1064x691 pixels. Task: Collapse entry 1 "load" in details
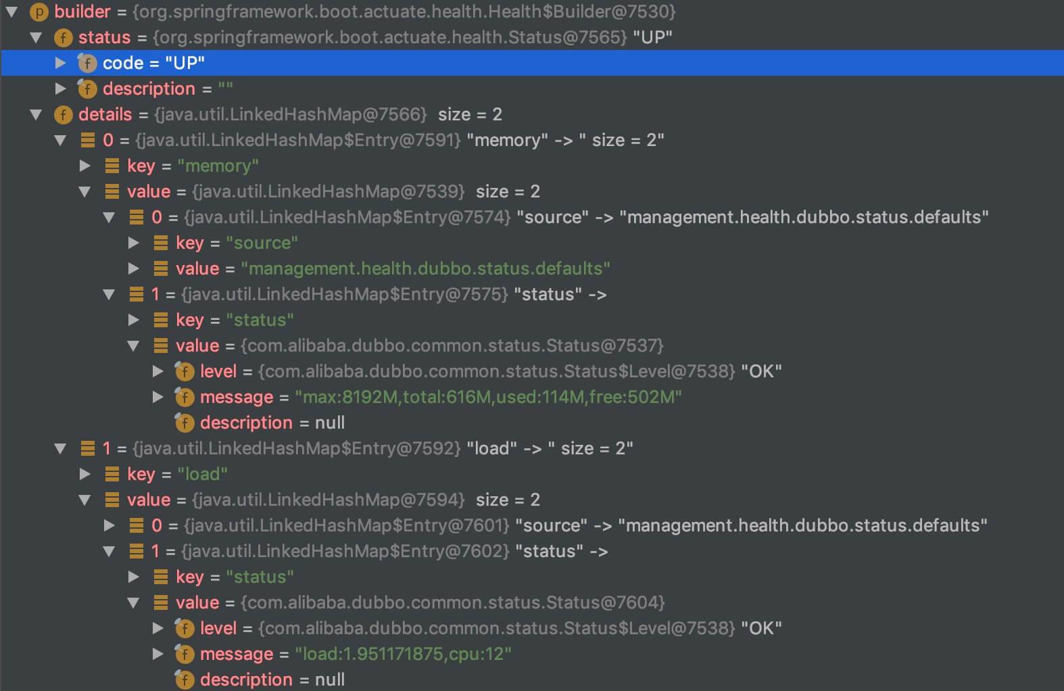point(60,448)
